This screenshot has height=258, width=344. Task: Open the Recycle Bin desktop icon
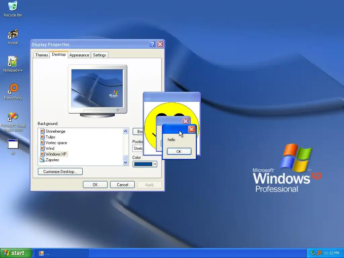[13, 9]
